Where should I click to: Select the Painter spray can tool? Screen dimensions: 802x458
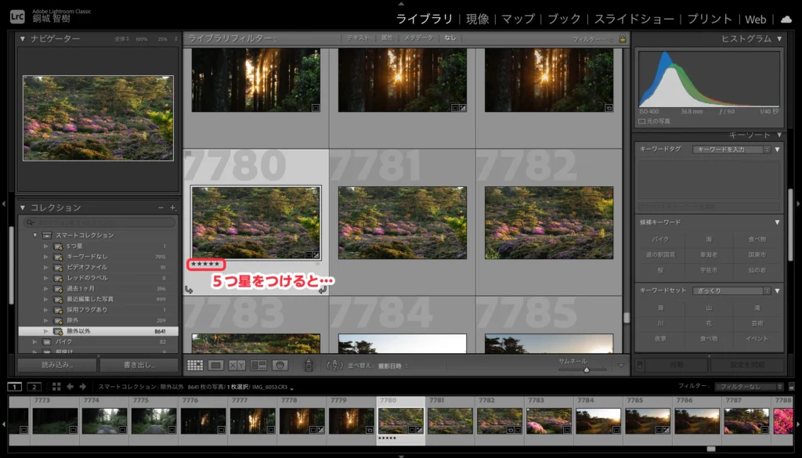[309, 365]
